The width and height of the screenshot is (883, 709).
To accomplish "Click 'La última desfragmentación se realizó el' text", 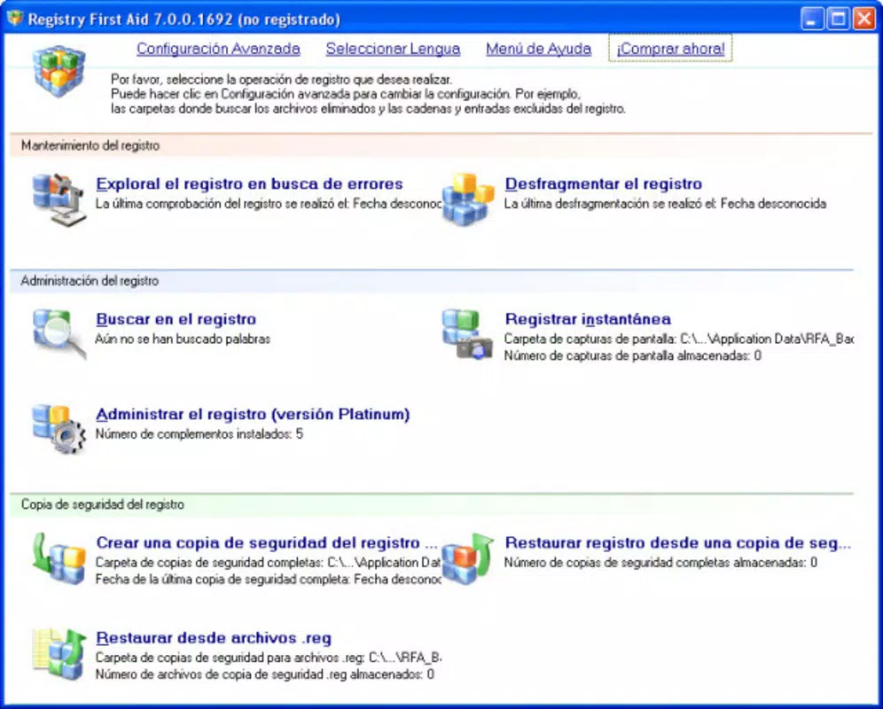I will pyautogui.click(x=665, y=204).
